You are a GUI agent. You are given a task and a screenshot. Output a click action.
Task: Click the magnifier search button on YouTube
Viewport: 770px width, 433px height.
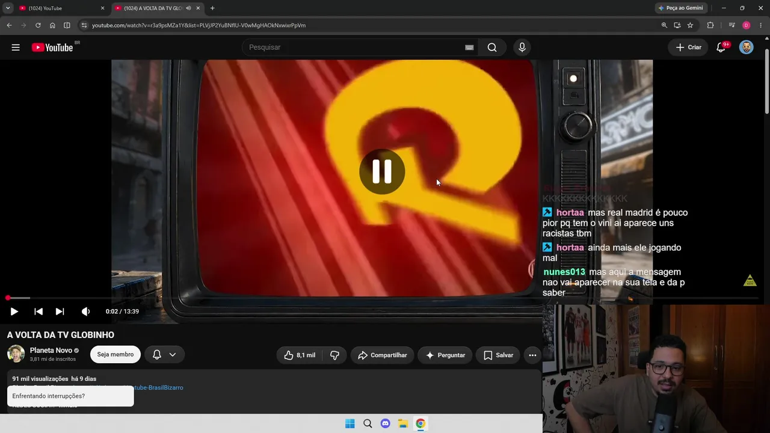(x=492, y=48)
